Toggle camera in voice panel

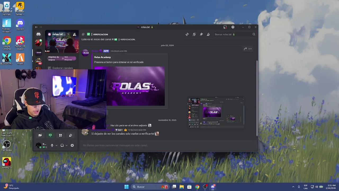click(x=40, y=135)
